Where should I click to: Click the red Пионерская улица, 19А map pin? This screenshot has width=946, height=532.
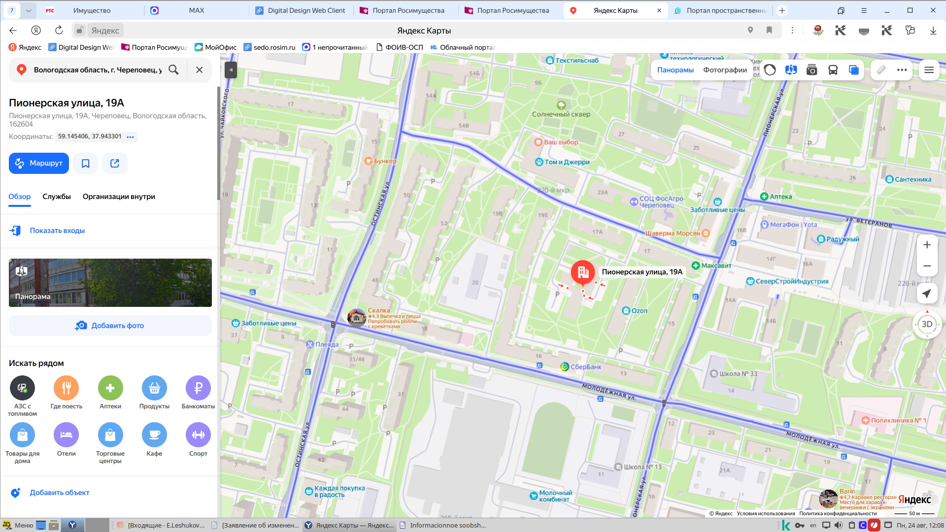pos(583,272)
